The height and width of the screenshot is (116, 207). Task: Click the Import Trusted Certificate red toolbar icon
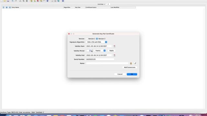tap(38, 1)
